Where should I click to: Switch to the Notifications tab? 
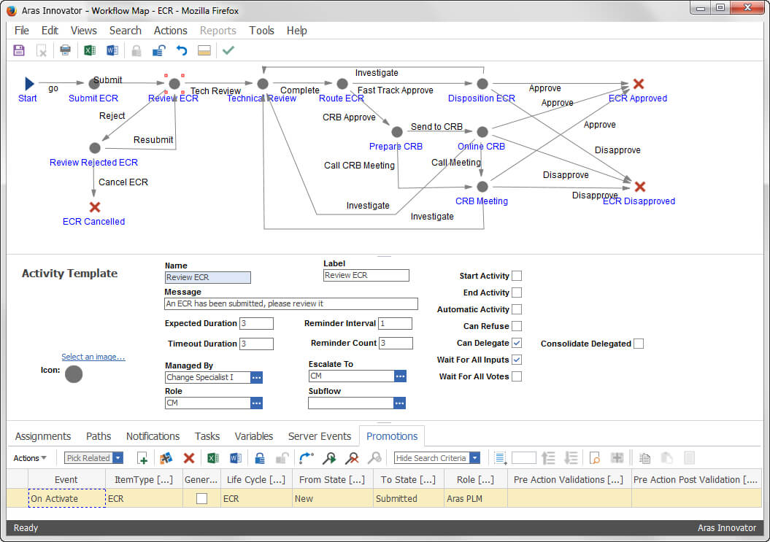pos(153,436)
